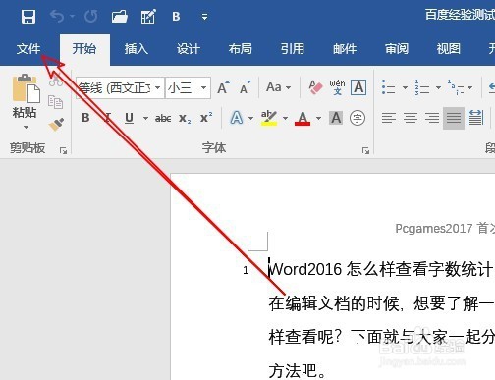Toggle strikethrough abc
This screenshot has height=380, width=495.
point(163,118)
